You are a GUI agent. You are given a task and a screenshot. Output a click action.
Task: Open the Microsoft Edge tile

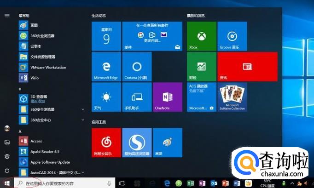click(106, 67)
